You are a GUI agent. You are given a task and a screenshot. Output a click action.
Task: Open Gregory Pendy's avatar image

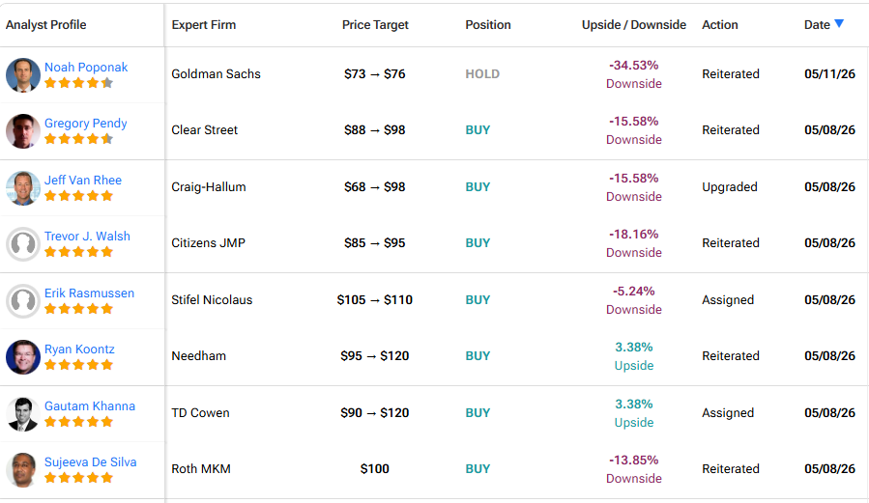(x=23, y=131)
